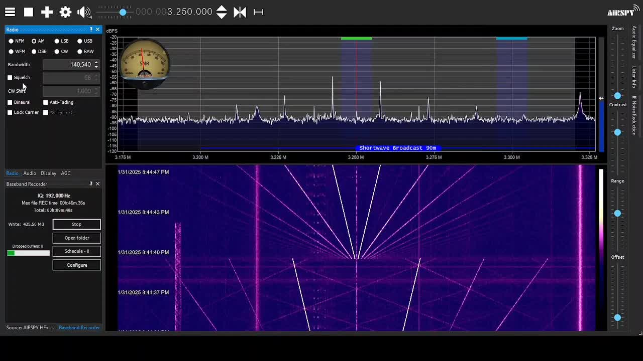Click the center tuning style icon
Screen dimensions: 643x361
point(240,12)
